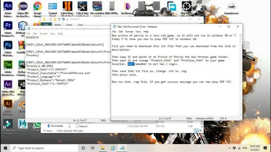Select Explorer Share ribbon tab
Image resolution: width=271 pixels, height=152 pixels.
pyautogui.click(x=69, y=24)
